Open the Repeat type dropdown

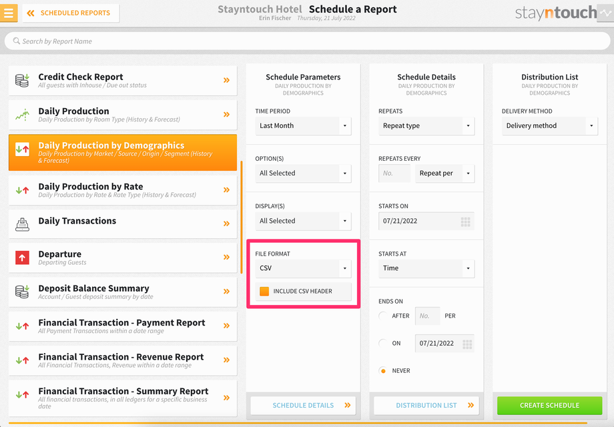point(426,125)
